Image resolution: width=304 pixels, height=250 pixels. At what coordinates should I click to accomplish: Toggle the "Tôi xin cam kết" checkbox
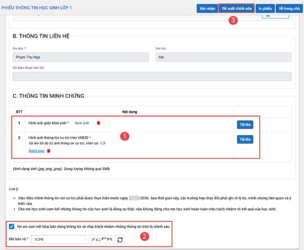pos(11,227)
